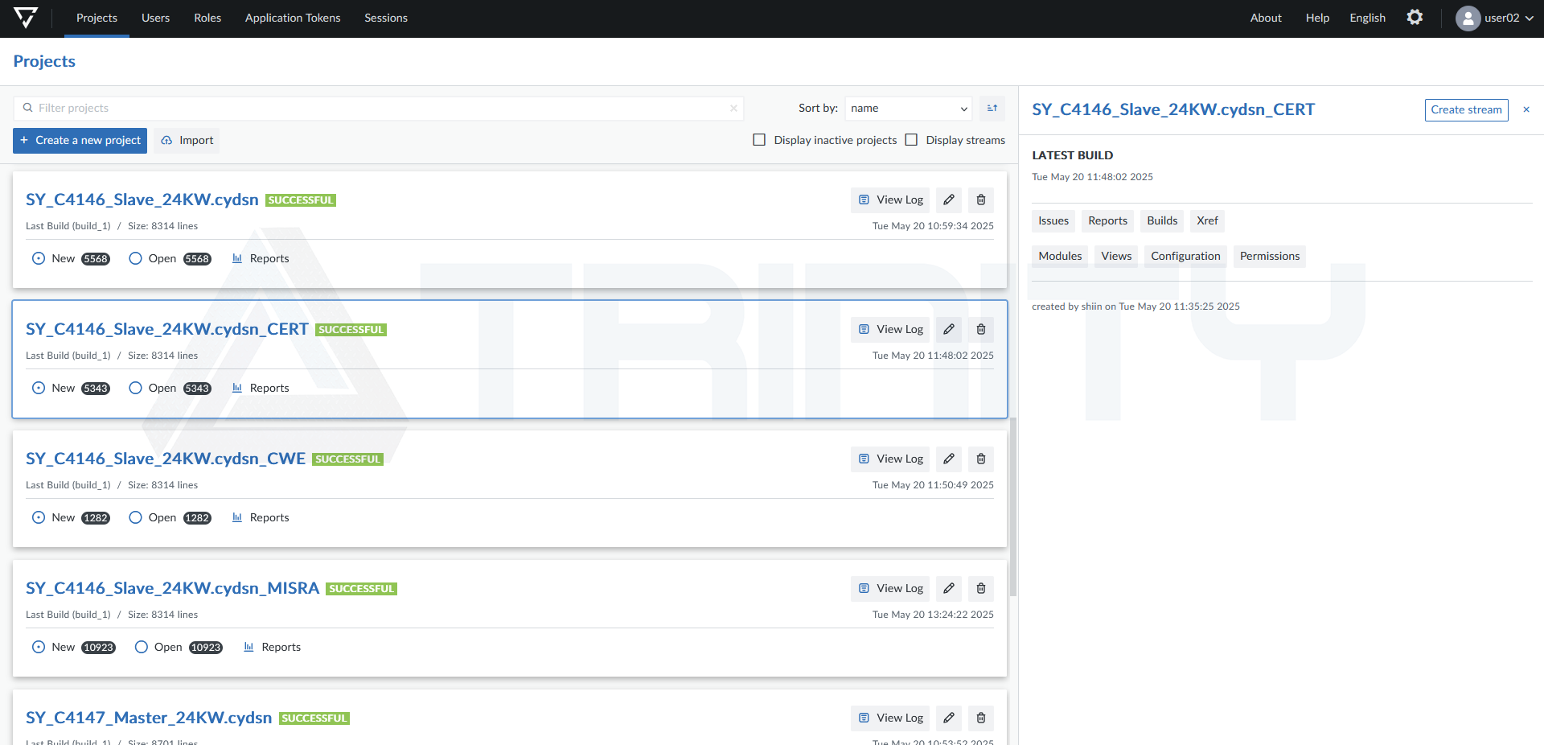1544x745 pixels.
Task: Open the Sessions tab
Action: coord(386,18)
